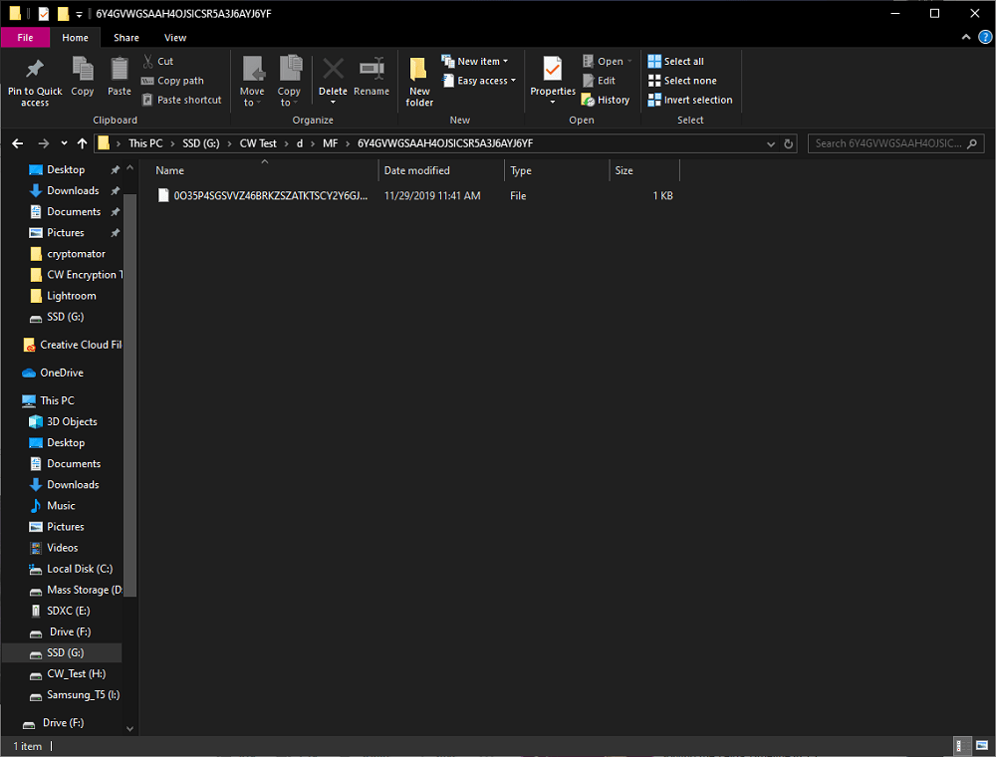Click the Copy ribbon button
The image size is (996, 757).
83,77
